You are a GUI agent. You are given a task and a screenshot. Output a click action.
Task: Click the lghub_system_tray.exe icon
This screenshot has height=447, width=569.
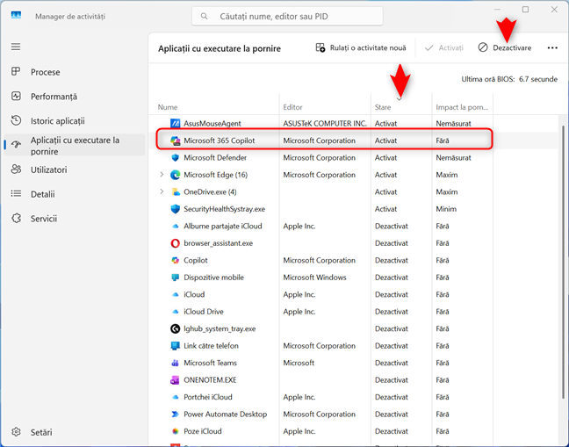[x=176, y=328]
